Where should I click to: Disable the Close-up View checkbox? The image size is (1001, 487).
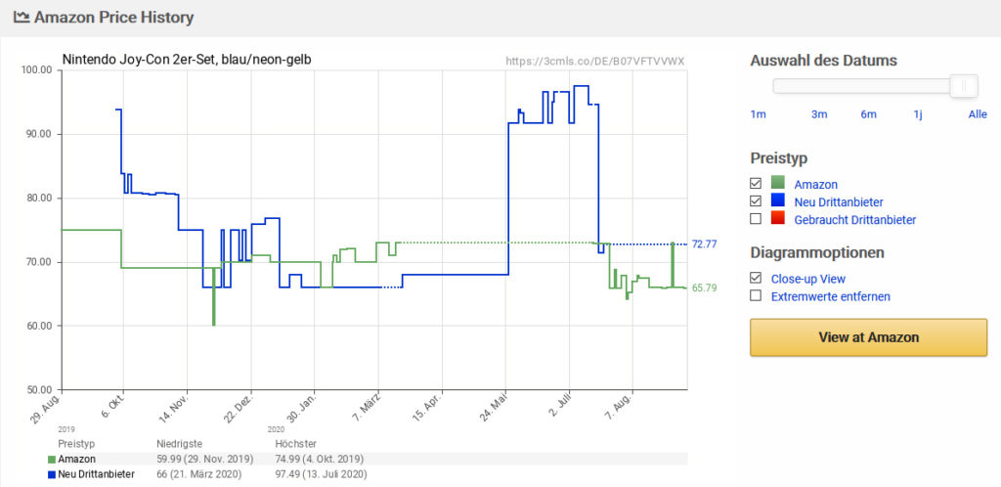[756, 279]
